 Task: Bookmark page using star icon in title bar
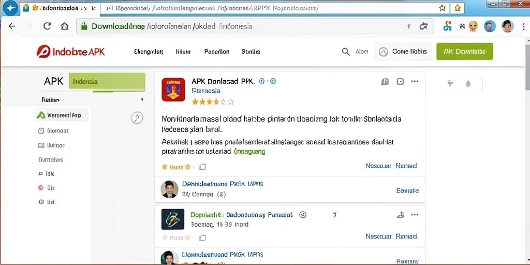tap(442, 8)
